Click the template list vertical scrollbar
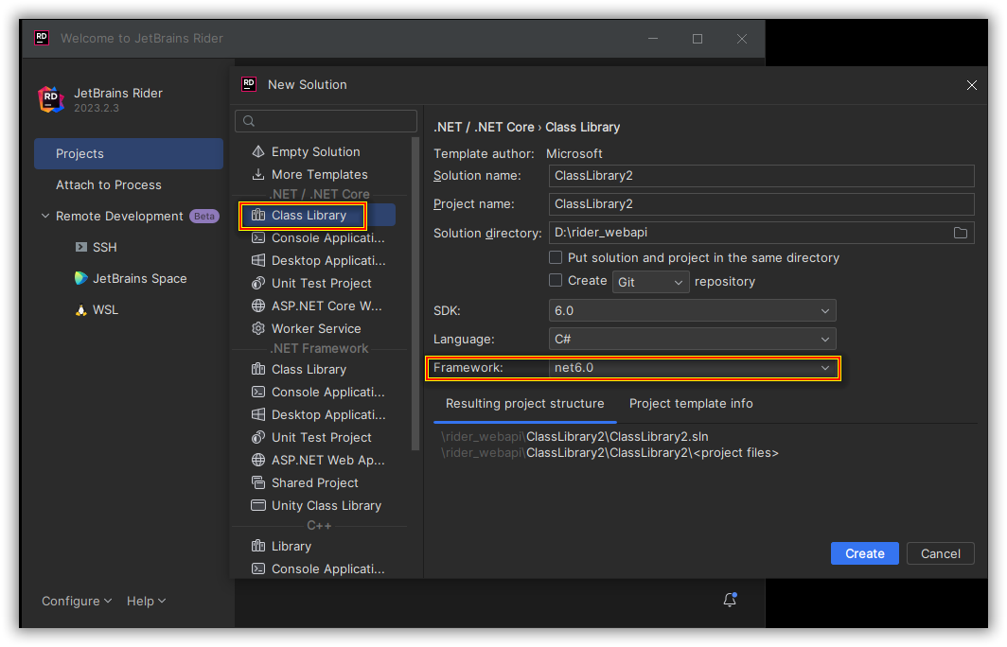Screen dimensions: 1007x647 tap(415, 293)
